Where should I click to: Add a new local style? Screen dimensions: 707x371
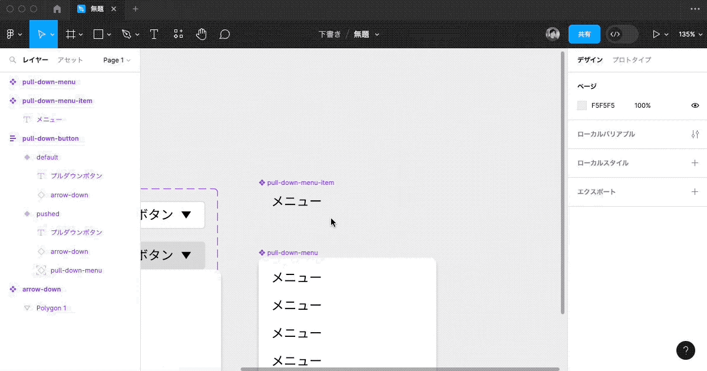coord(695,163)
